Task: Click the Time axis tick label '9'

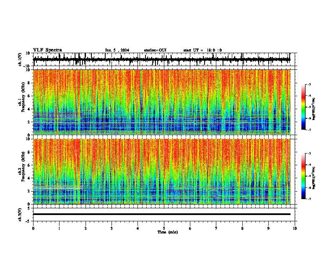Action: click(268, 228)
